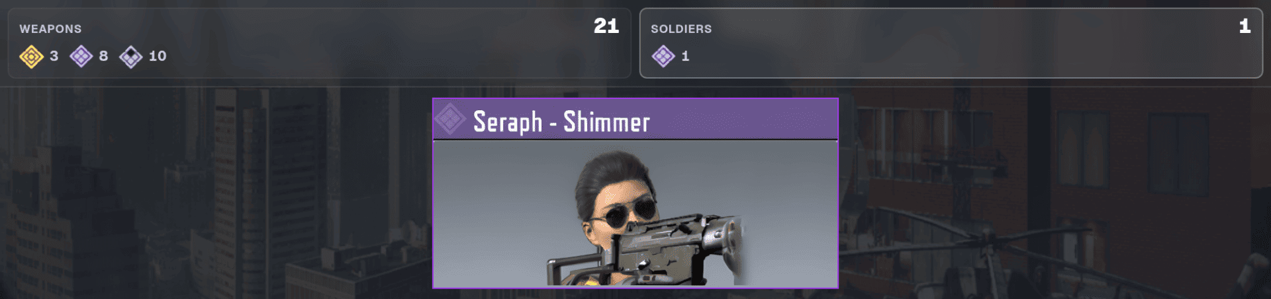Click the epic soldiers count beside the icon
1271x299 pixels.
tap(685, 56)
